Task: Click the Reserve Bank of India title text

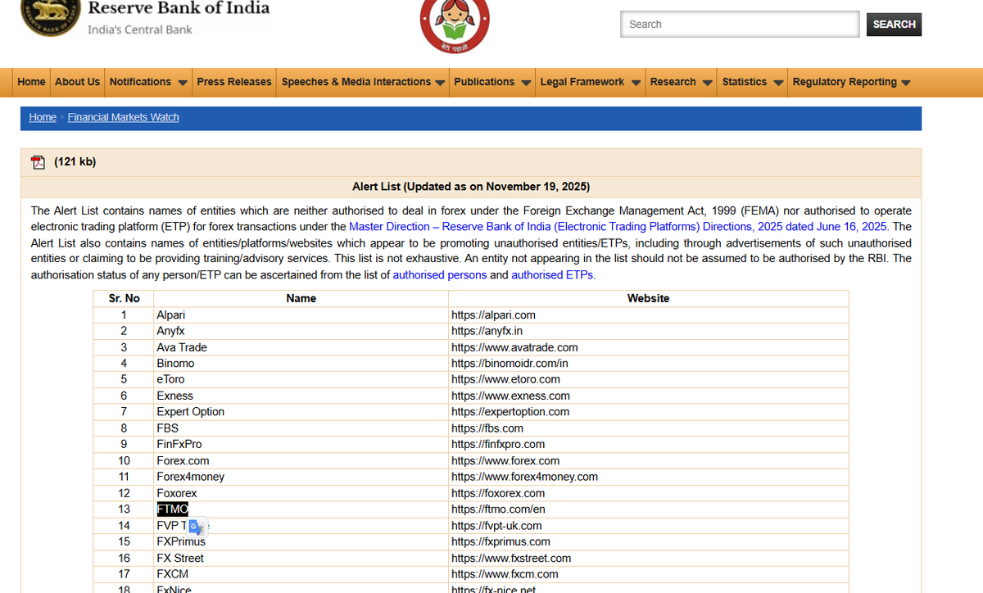Action: [x=179, y=8]
